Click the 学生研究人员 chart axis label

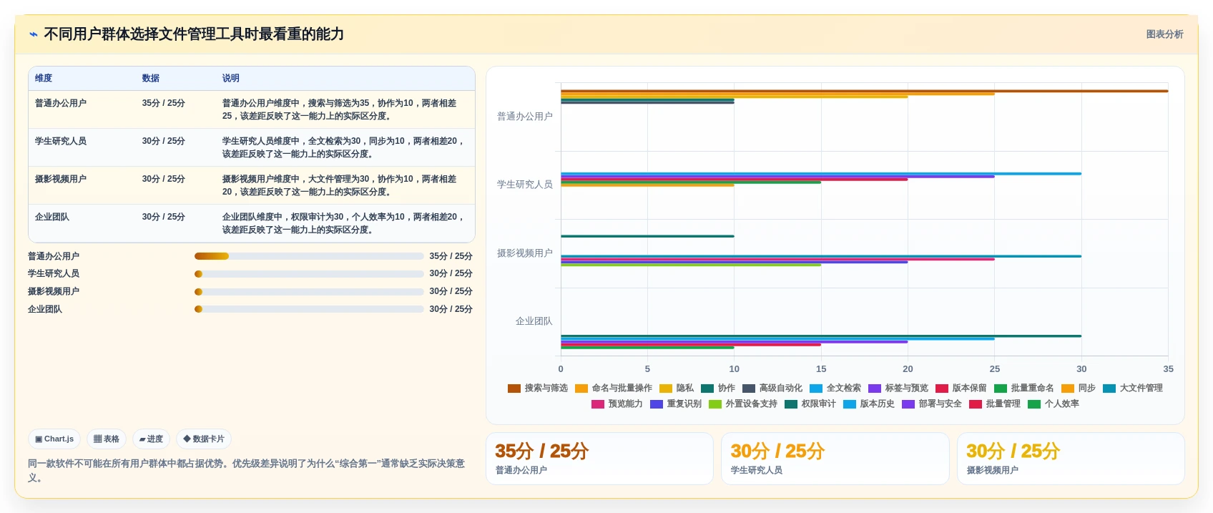525,184
